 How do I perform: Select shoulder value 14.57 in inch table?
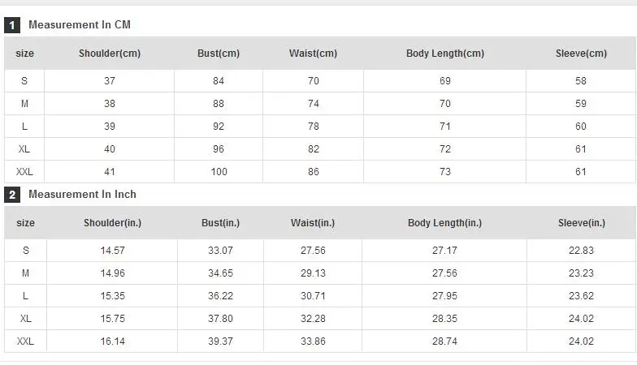112,250
